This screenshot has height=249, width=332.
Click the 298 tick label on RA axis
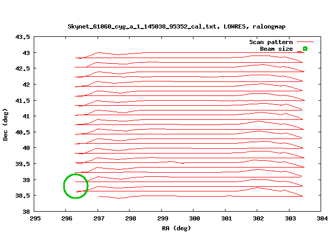[x=130, y=218]
